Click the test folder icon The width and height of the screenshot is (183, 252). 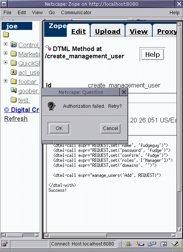(13, 100)
